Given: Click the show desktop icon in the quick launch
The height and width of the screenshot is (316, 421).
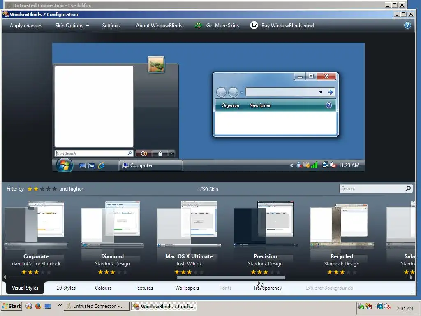Looking at the screenshot, I should coord(48,306).
